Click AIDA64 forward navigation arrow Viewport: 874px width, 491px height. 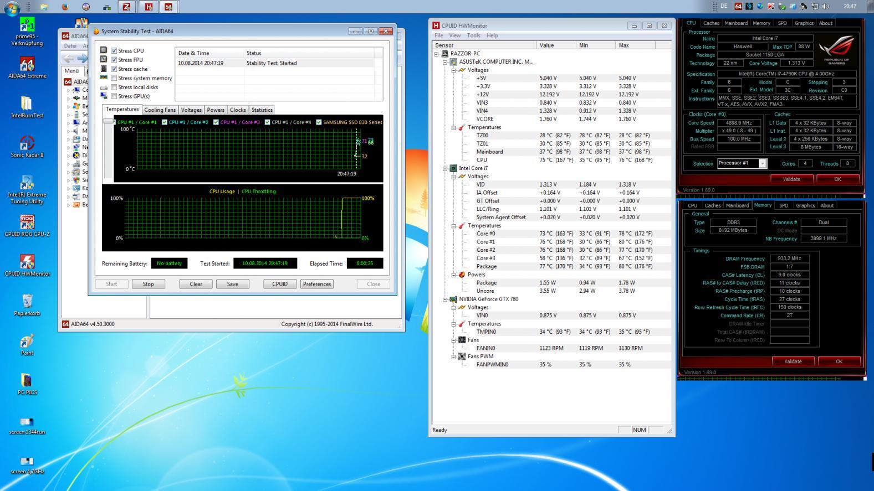point(82,58)
